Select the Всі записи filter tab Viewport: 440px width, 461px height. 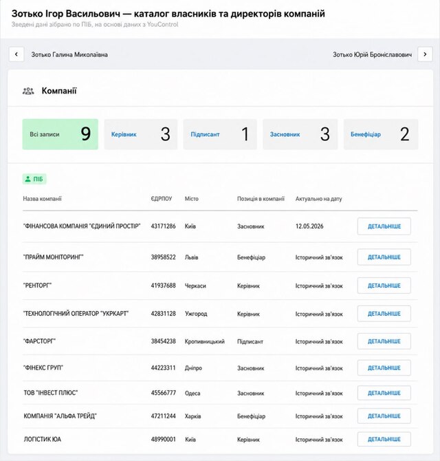click(x=60, y=134)
